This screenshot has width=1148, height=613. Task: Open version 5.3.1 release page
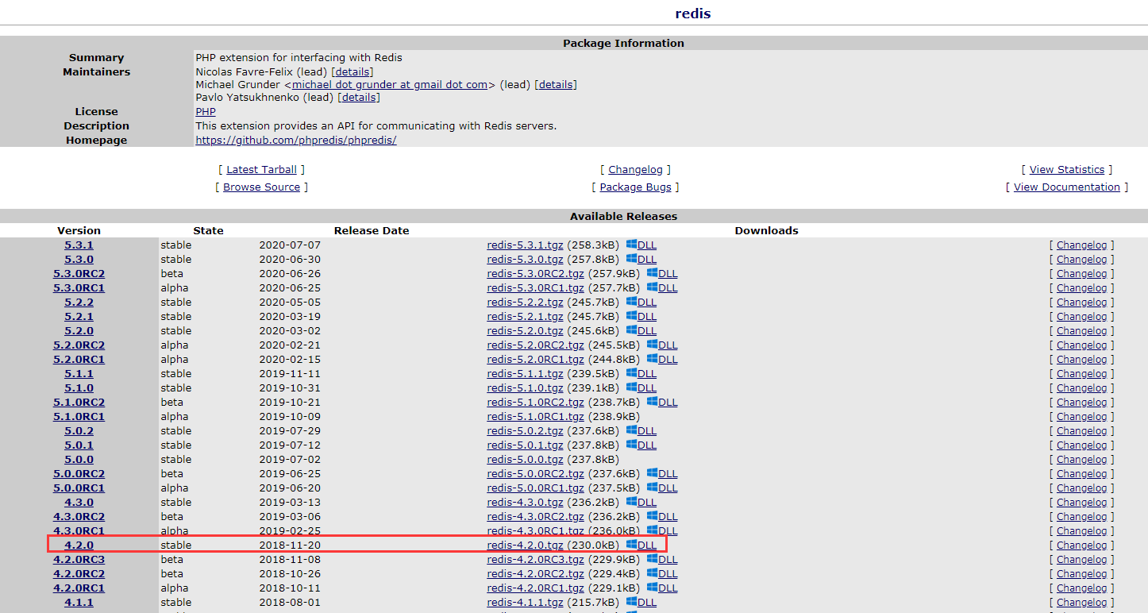(79, 245)
